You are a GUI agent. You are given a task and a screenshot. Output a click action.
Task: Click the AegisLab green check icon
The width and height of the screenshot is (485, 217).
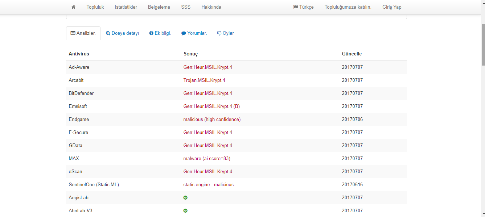pyautogui.click(x=185, y=197)
